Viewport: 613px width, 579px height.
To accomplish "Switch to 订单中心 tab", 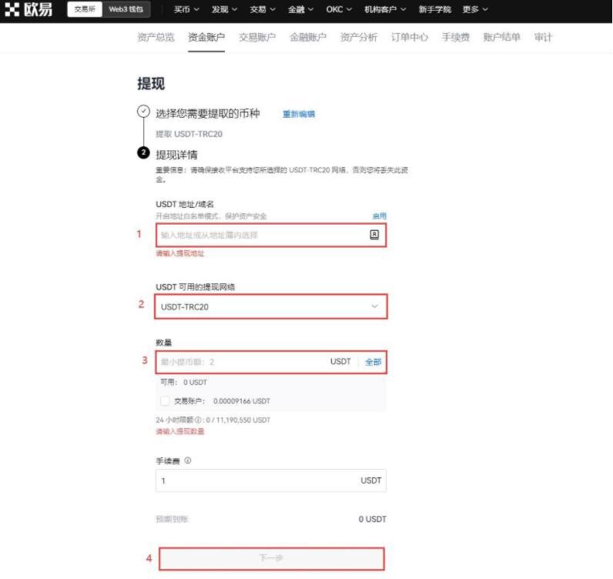I will coord(410,37).
